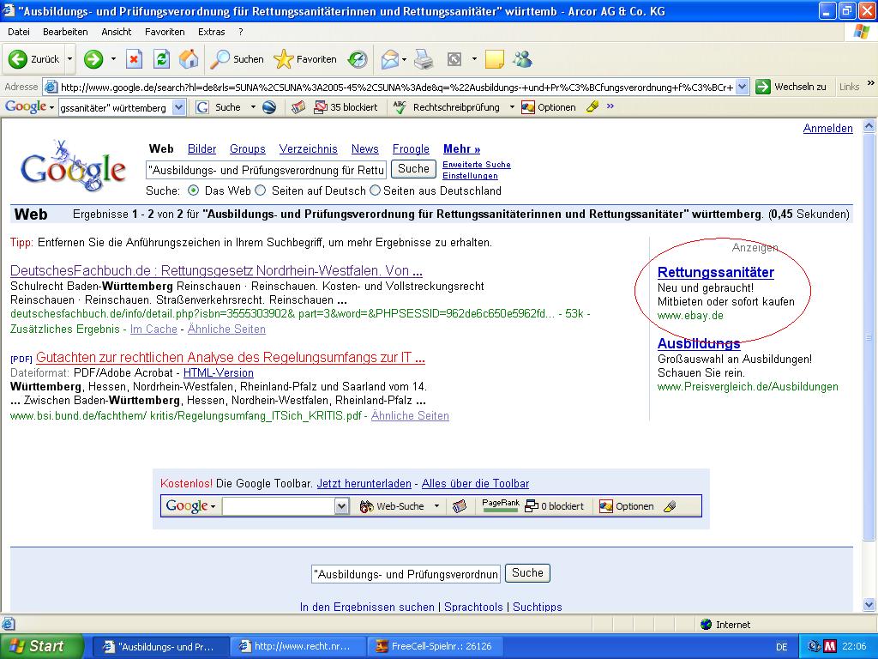
Task: Select the 'Das Web' radio button
Action: point(193,190)
